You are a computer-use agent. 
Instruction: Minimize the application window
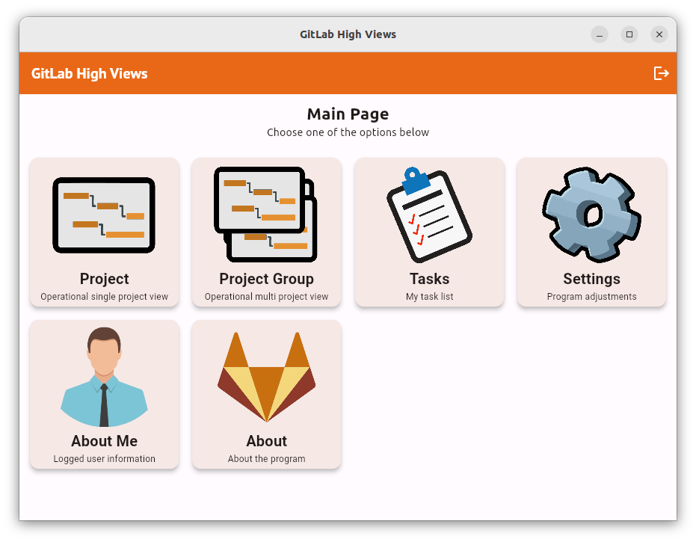click(x=599, y=34)
